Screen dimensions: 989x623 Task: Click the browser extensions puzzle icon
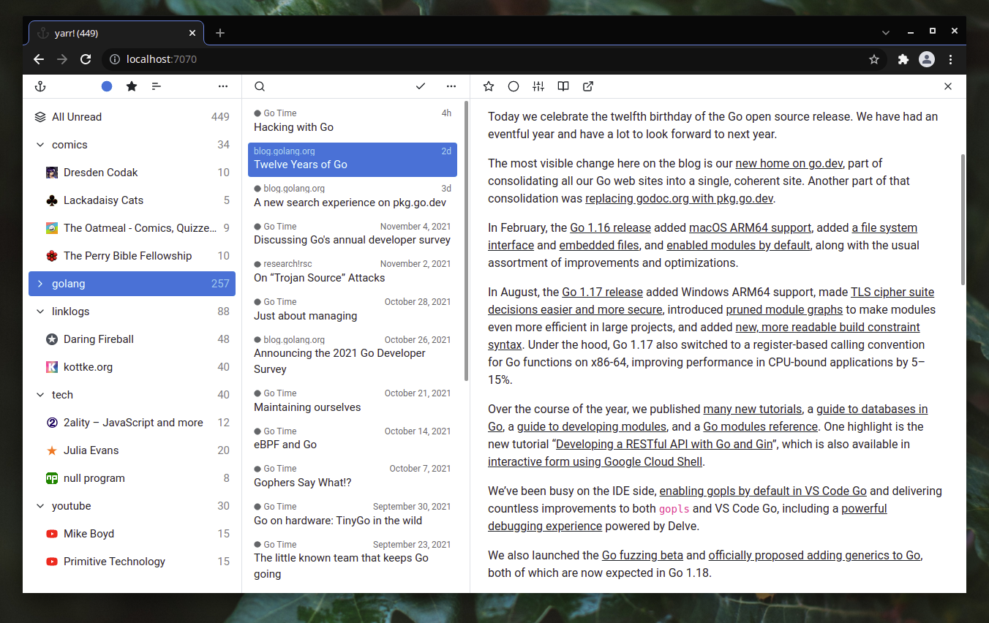coord(903,59)
